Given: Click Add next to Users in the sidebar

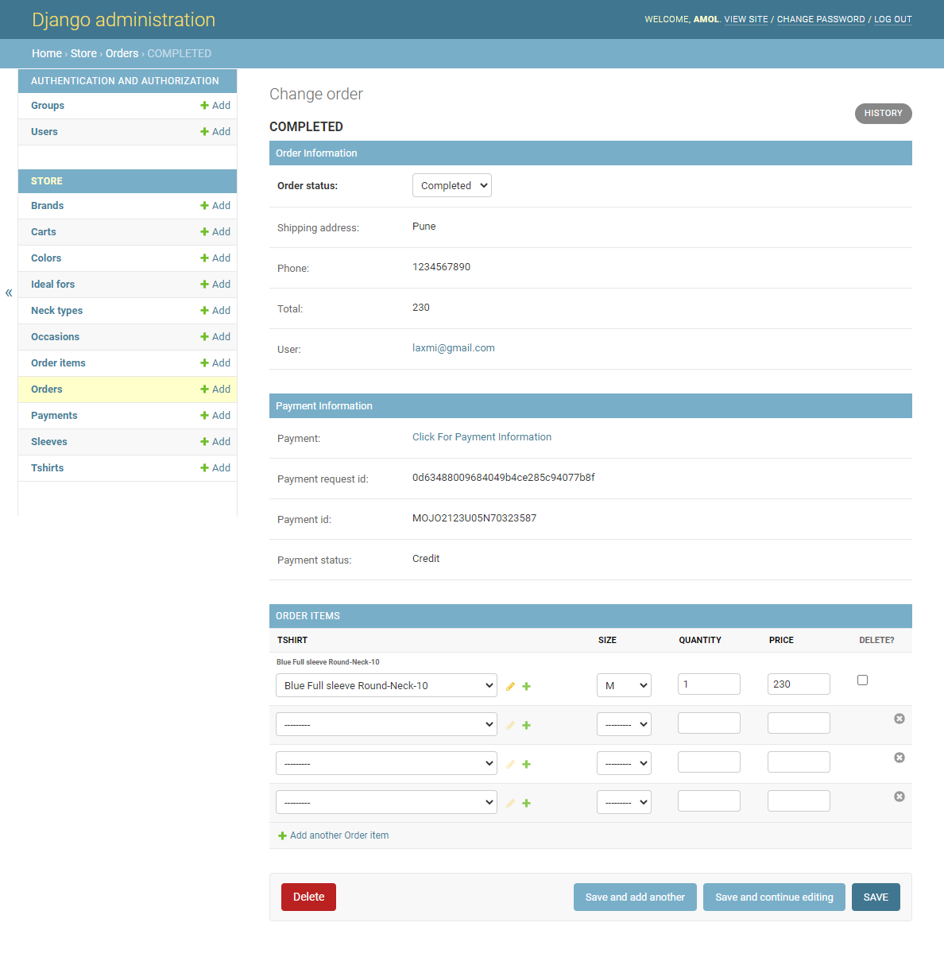Looking at the screenshot, I should 215,131.
